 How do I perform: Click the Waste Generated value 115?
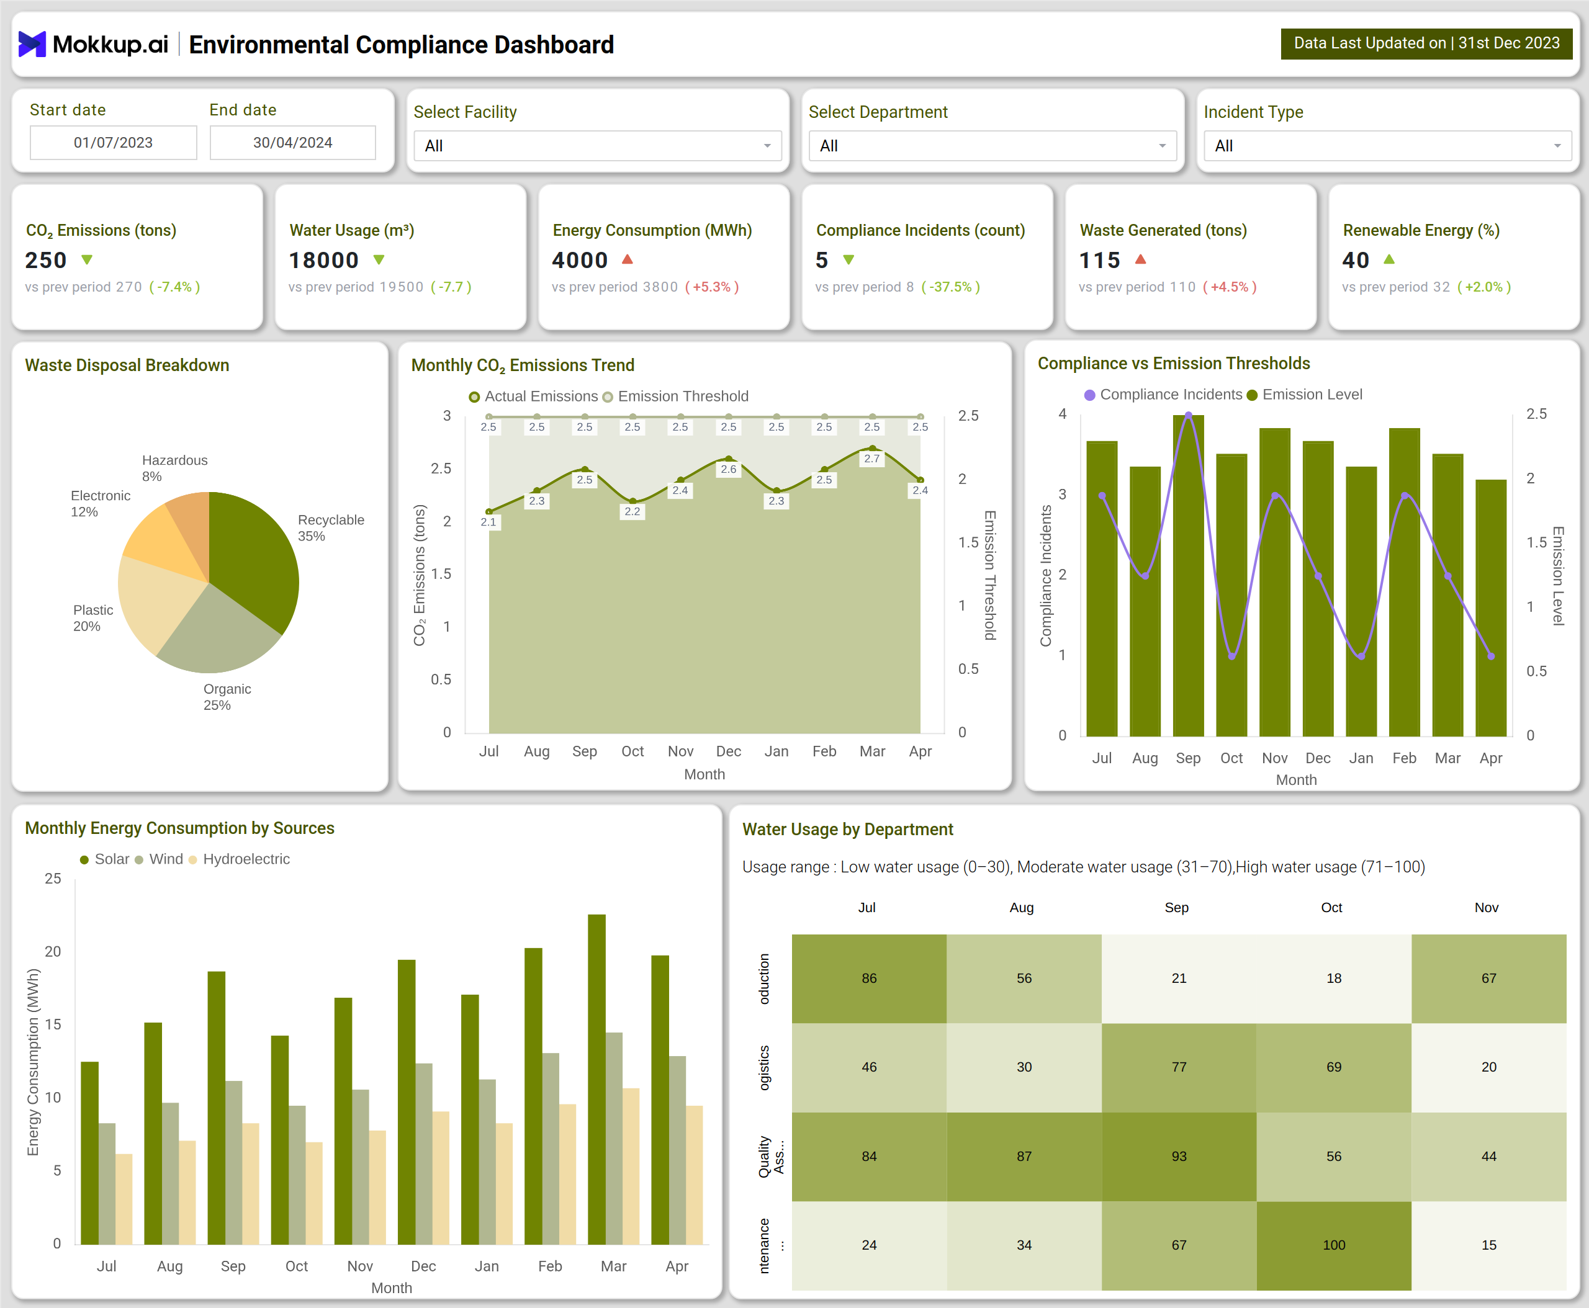click(1100, 260)
